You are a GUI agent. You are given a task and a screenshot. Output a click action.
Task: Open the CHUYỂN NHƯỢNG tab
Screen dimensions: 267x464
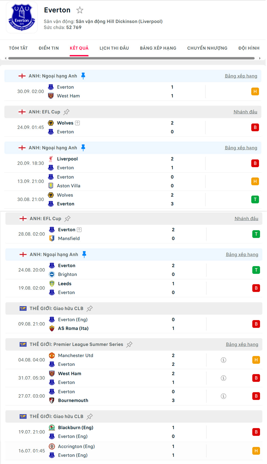207,48
